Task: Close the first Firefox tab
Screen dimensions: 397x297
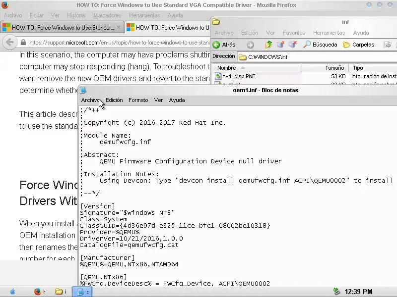Action: tap(118, 27)
